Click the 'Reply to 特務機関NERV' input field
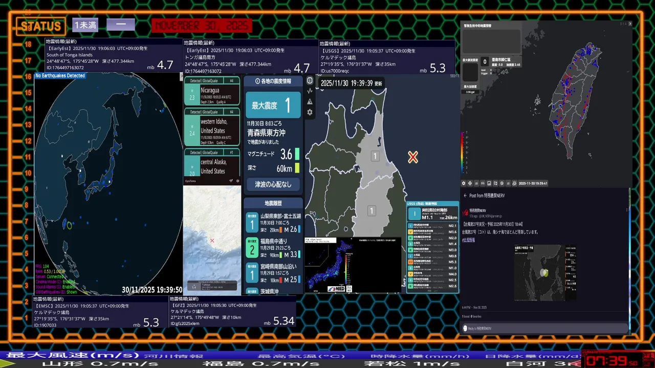 pyautogui.click(x=545, y=328)
